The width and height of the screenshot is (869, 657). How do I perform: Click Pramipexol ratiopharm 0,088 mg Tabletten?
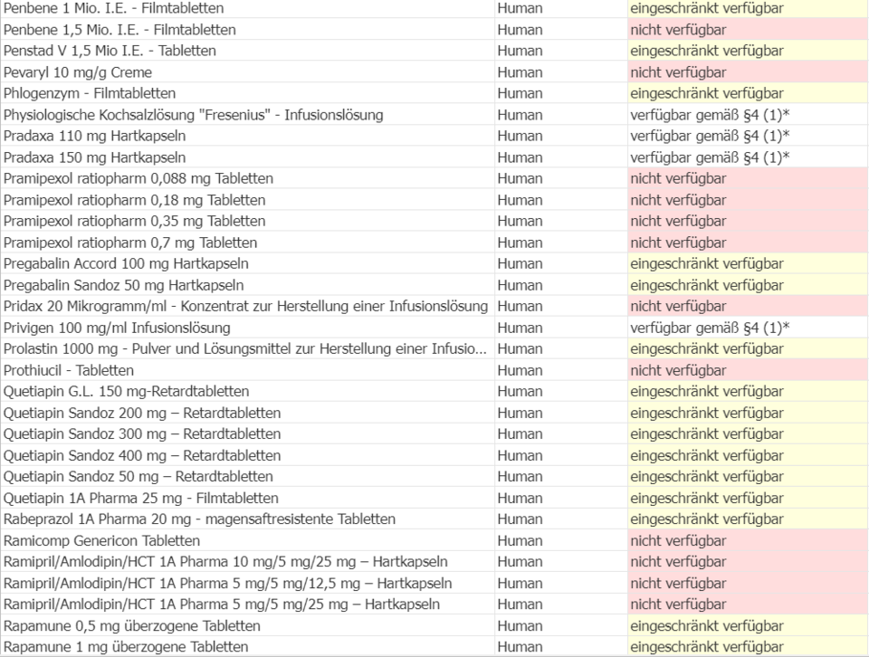tap(138, 178)
